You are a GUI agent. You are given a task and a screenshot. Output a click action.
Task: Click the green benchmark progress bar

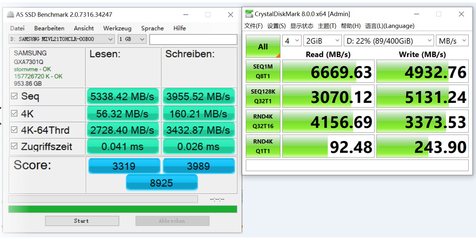coord(122,209)
